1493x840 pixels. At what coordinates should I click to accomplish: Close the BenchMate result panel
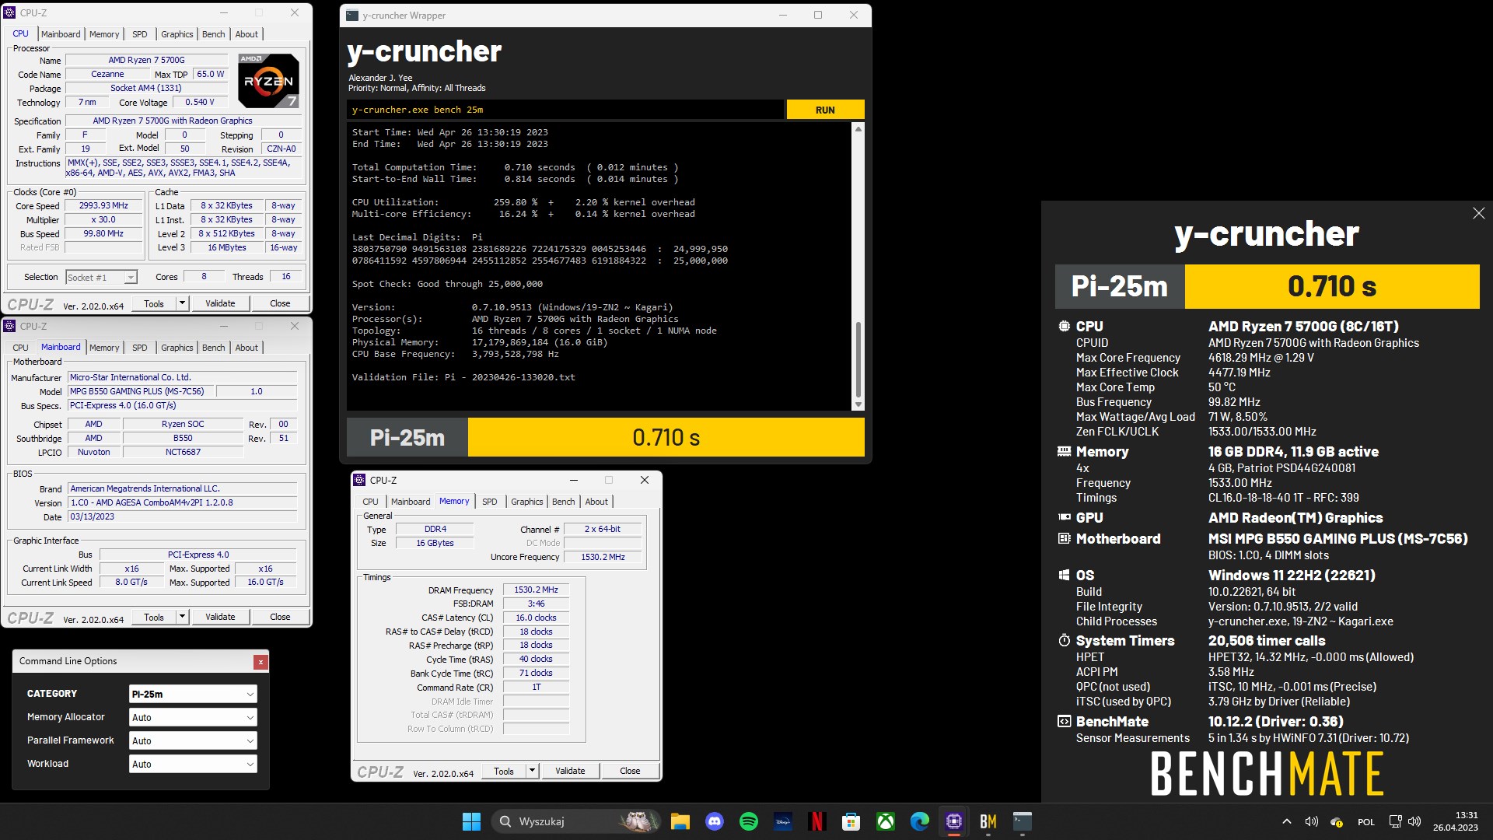(x=1478, y=213)
